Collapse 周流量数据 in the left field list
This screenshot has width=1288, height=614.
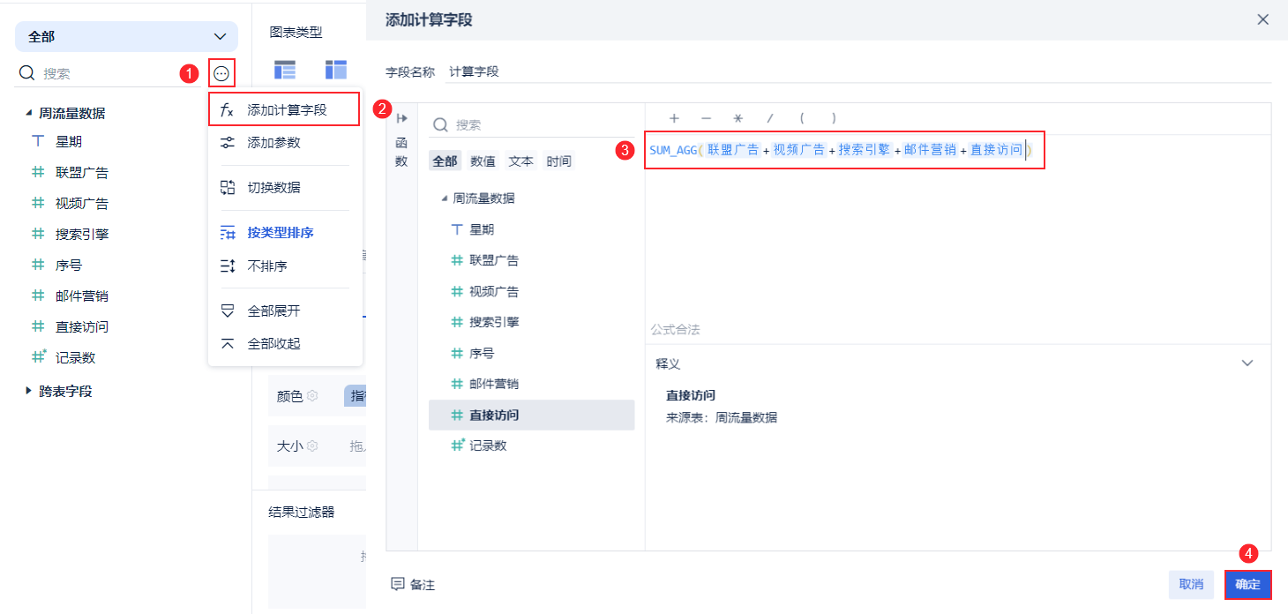tap(29, 113)
